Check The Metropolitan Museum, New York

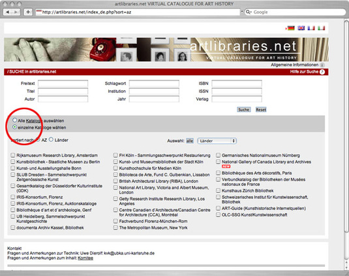115,228
